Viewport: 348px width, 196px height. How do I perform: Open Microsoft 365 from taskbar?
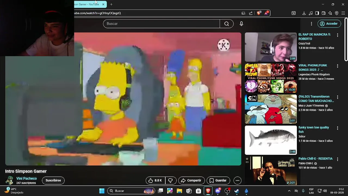[x=170, y=191]
